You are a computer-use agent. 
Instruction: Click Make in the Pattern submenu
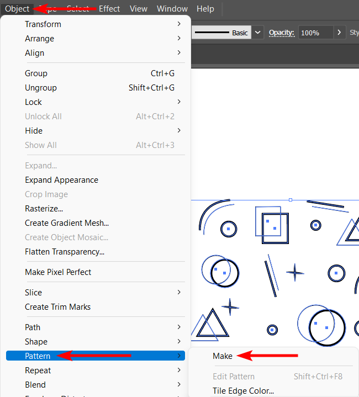223,356
